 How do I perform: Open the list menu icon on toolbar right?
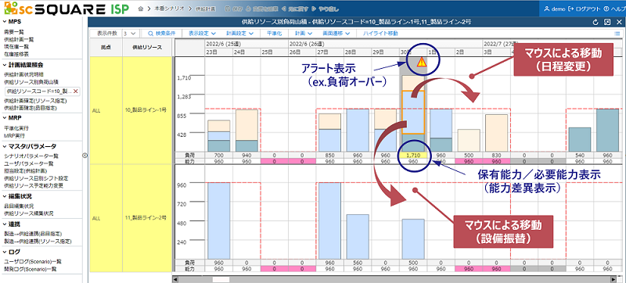tap(617, 34)
